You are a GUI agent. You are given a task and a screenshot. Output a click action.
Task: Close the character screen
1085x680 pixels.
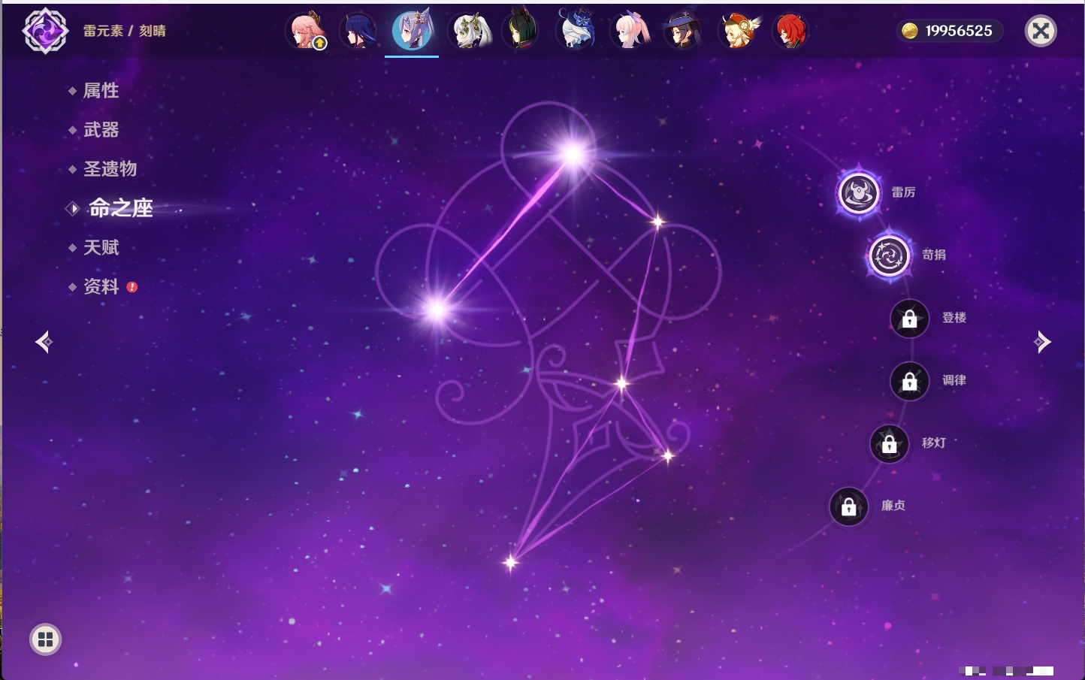(1041, 31)
